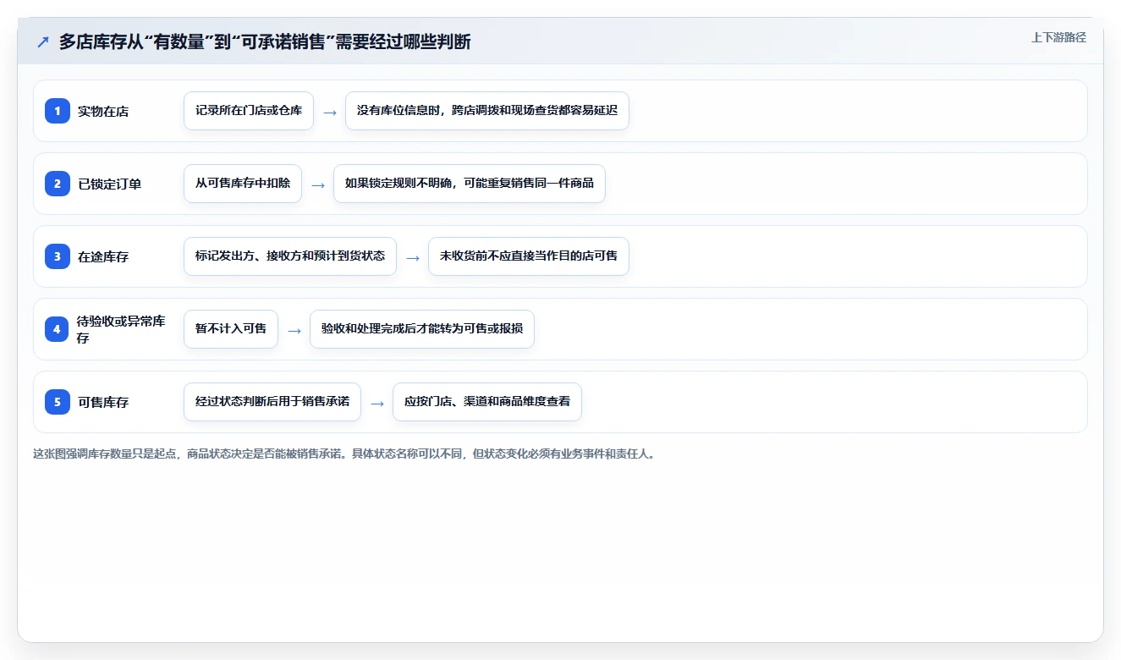Image resolution: width=1121 pixels, height=660 pixels.
Task: Click the 上下游路径 label
Action: pos(1058,37)
